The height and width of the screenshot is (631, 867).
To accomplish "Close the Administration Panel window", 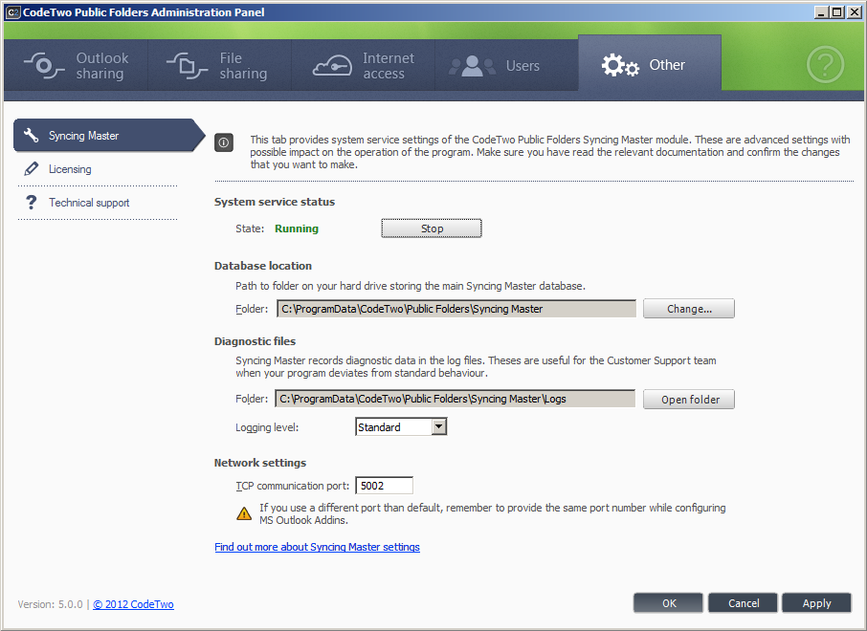I will click(855, 12).
